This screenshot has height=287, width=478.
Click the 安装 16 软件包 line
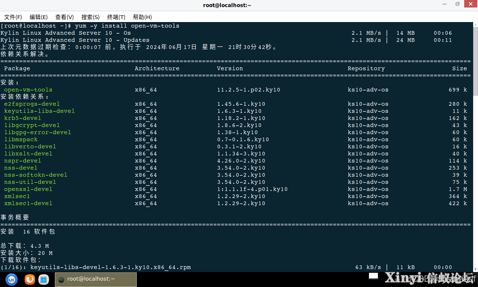click(28, 232)
